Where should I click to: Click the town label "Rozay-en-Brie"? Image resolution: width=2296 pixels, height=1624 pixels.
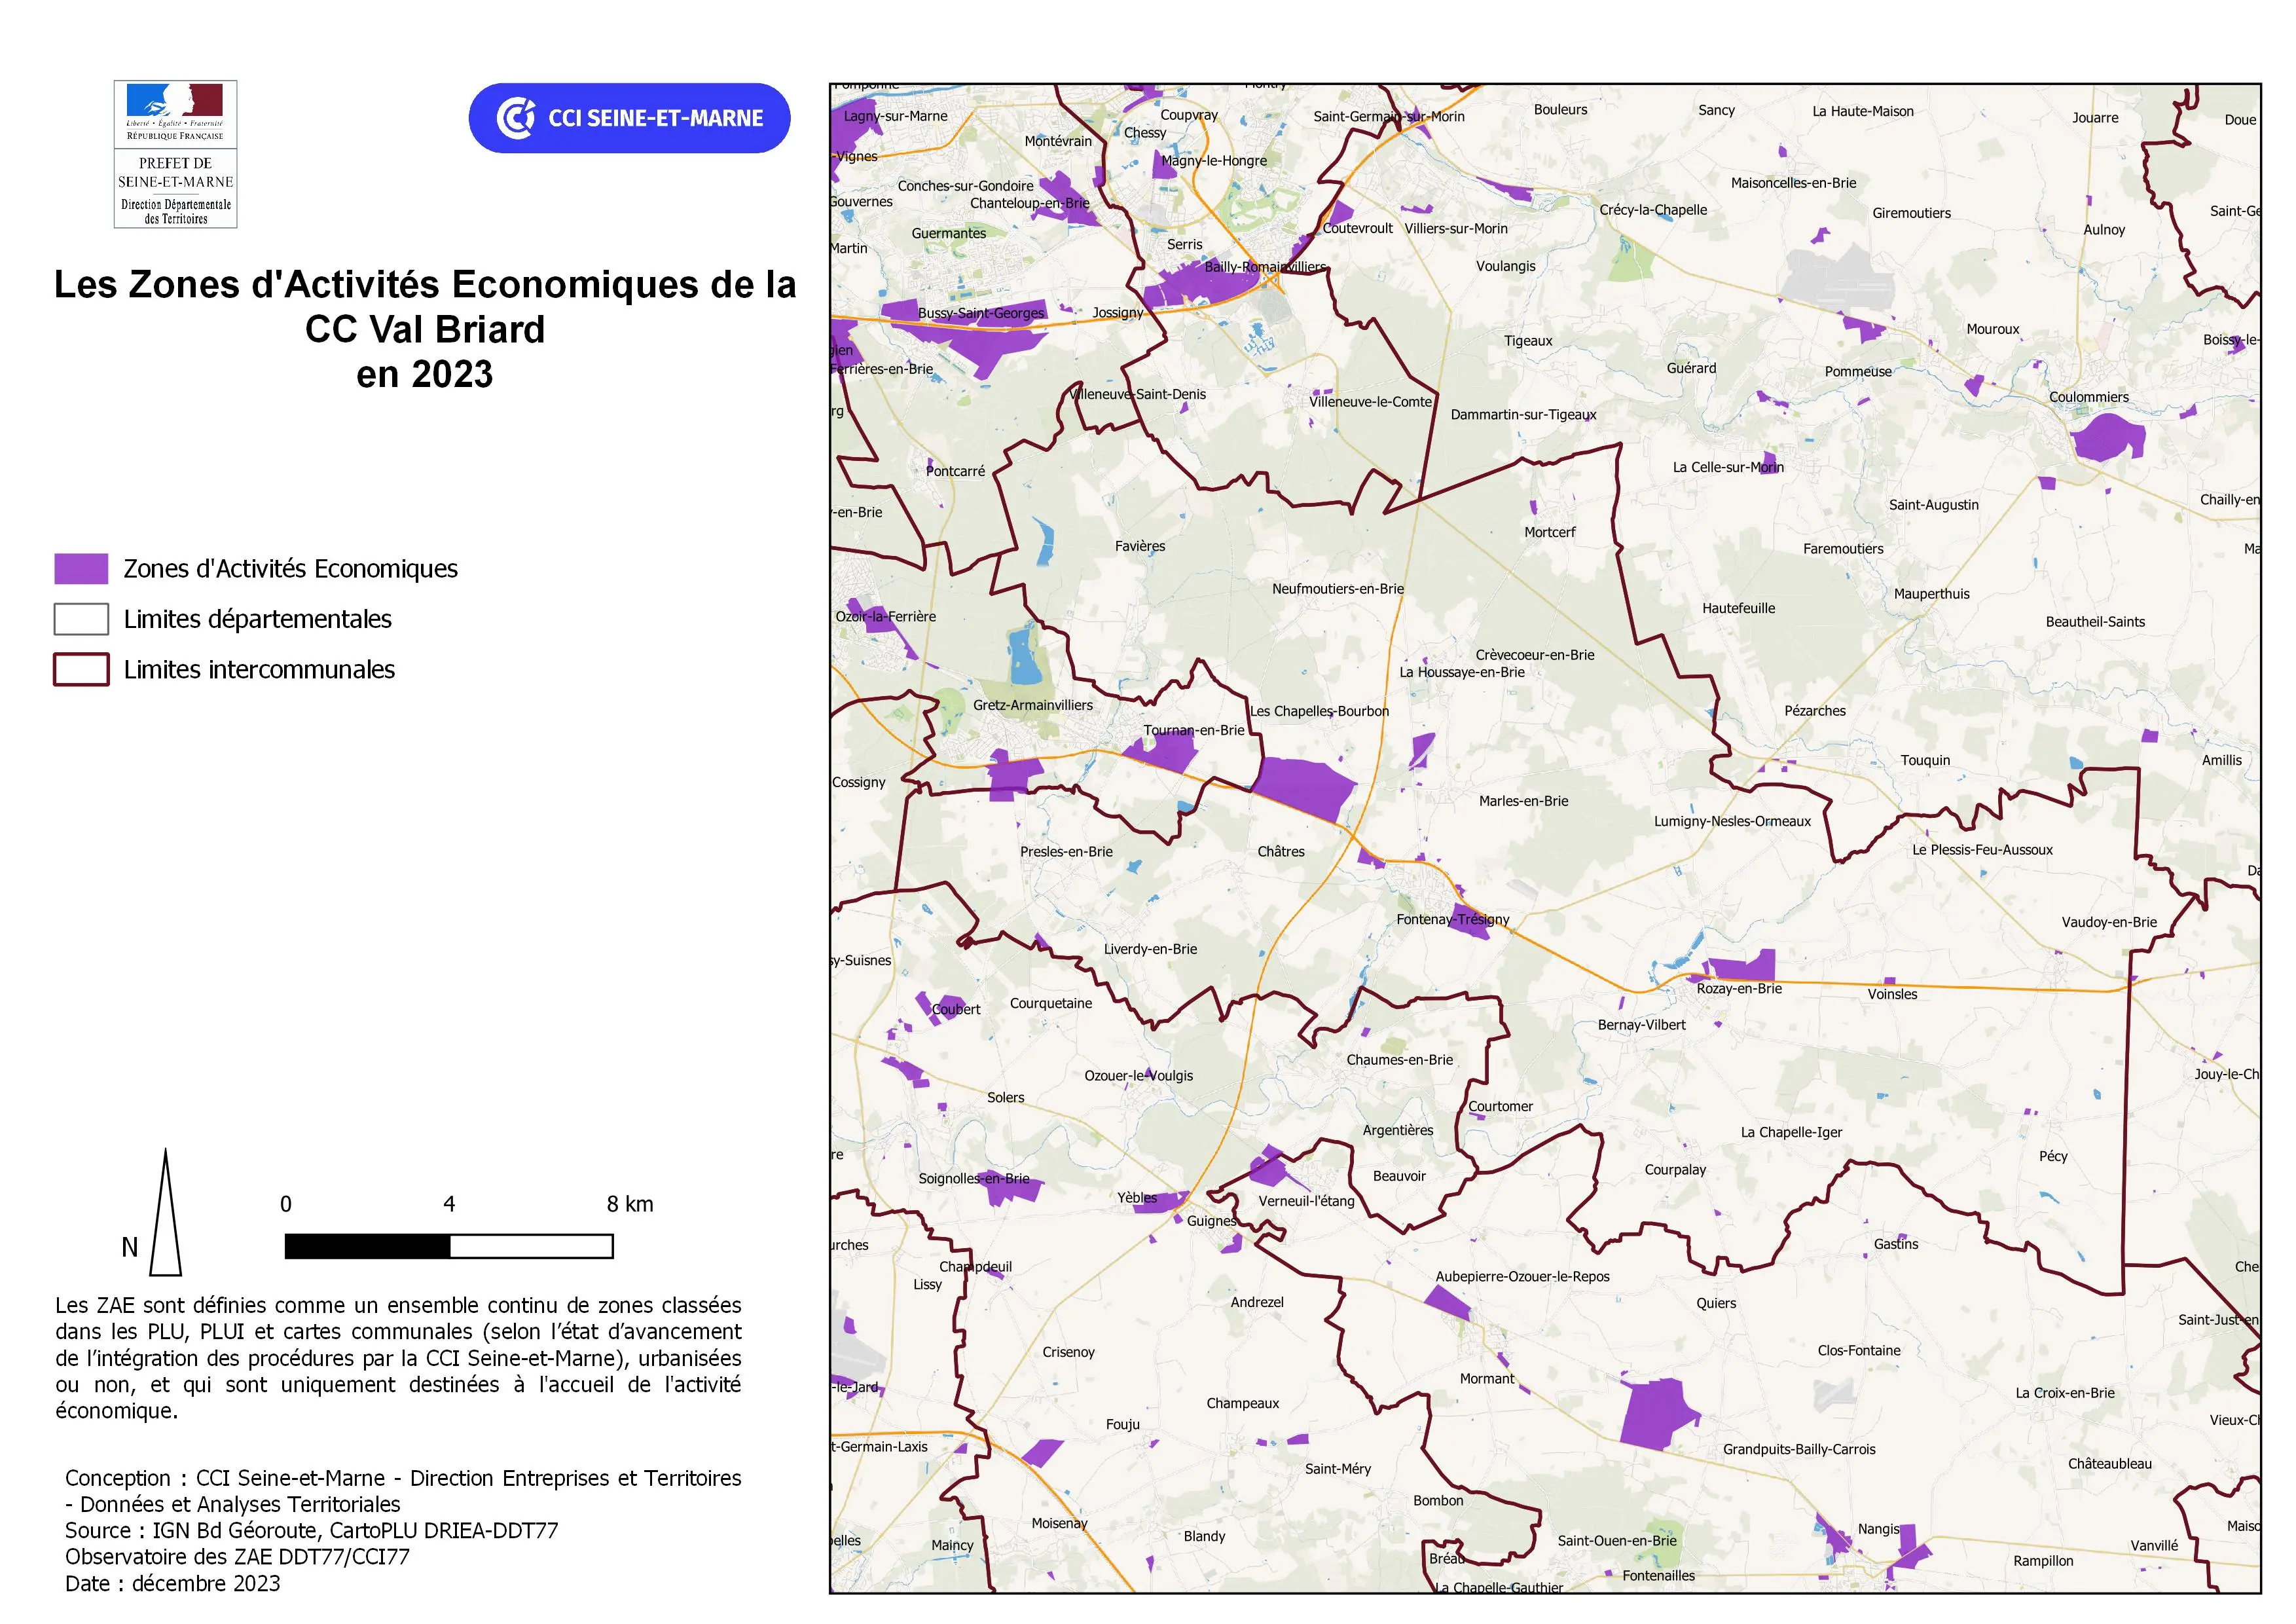coord(1739,988)
